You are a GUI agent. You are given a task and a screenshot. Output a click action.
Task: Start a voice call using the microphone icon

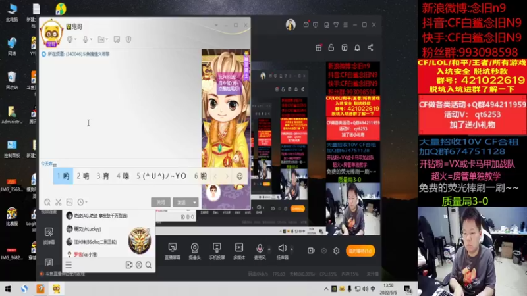pos(86,39)
